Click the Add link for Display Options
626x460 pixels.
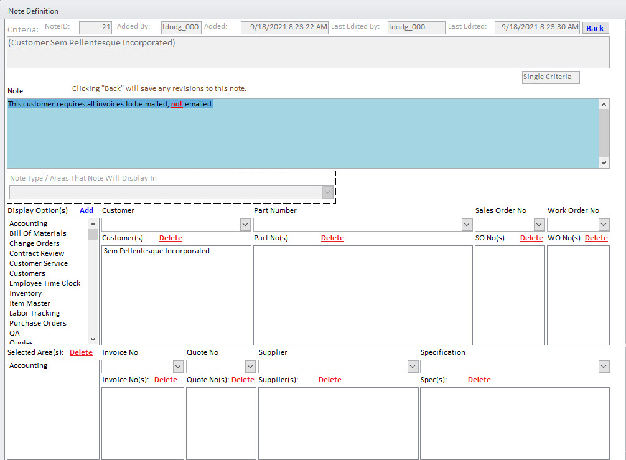(x=86, y=210)
